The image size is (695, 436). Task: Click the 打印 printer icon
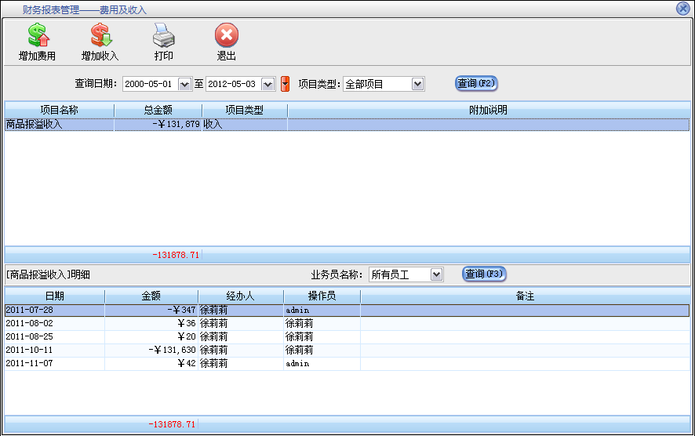[x=163, y=35]
